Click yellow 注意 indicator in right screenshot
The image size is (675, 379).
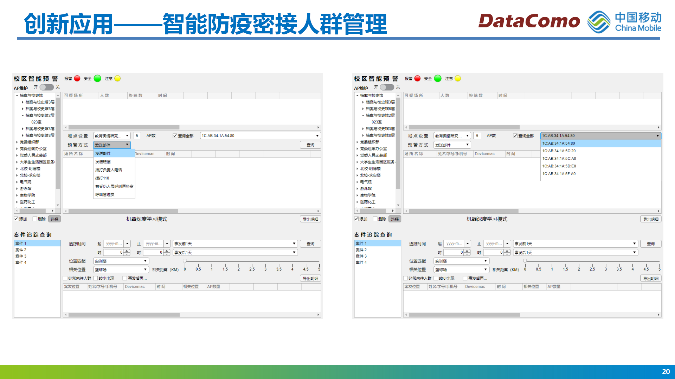click(x=458, y=78)
